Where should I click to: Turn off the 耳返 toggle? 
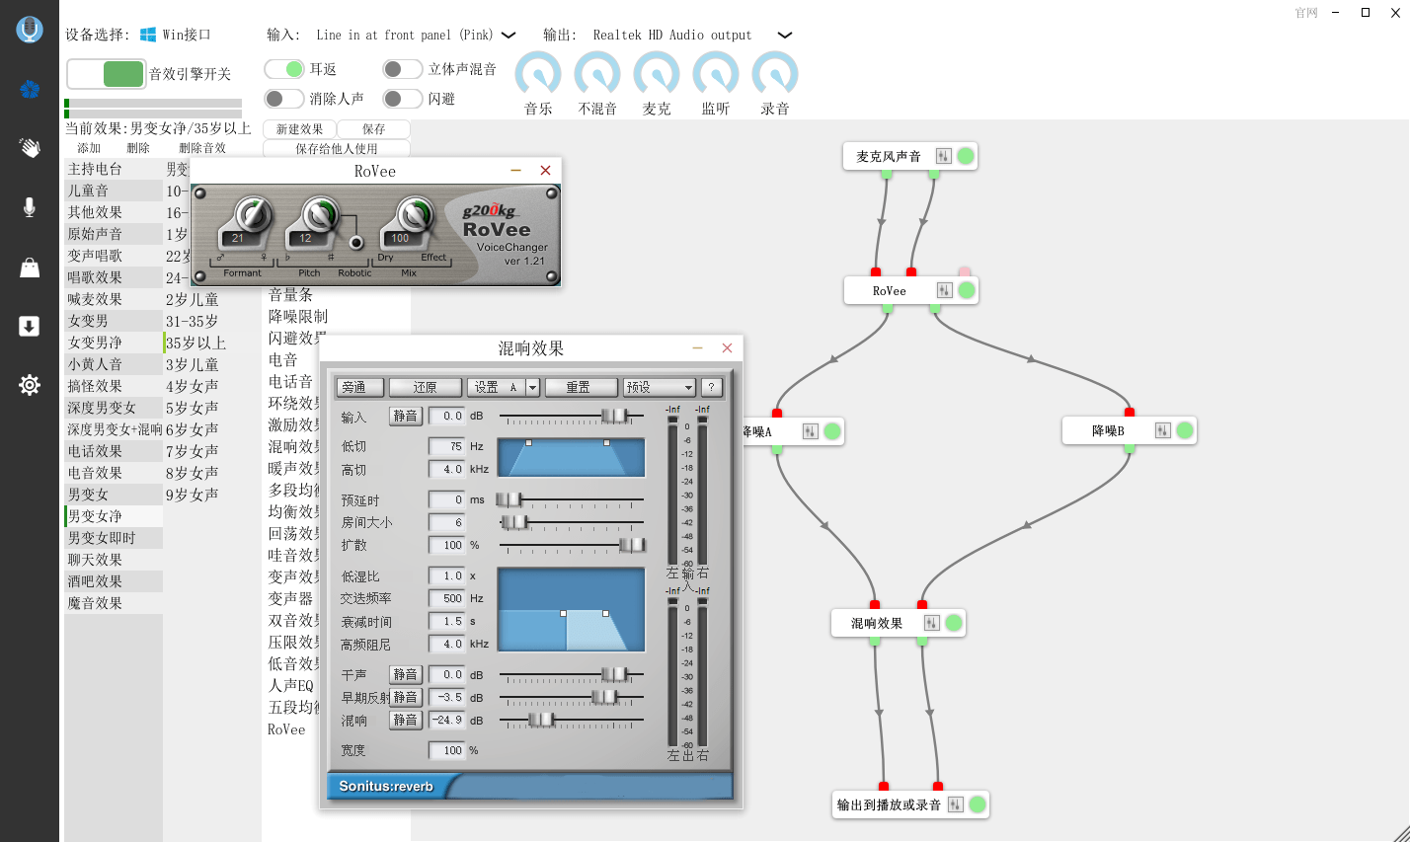coord(284,69)
